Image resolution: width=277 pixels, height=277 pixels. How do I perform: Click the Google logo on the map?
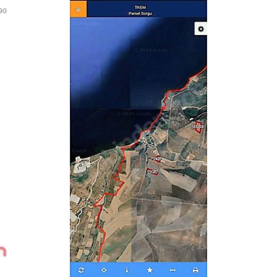tap(79, 150)
